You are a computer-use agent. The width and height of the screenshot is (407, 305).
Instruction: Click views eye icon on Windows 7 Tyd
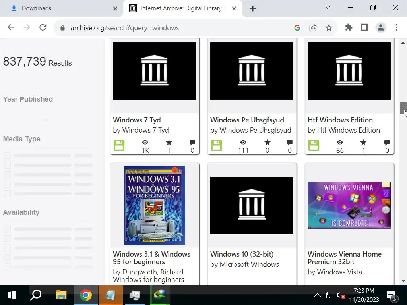point(145,142)
